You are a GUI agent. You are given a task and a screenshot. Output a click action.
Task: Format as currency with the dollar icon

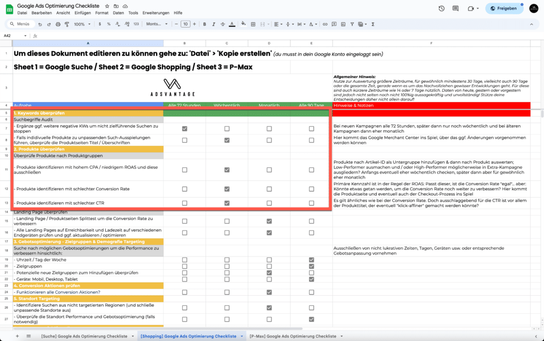(x=100, y=24)
